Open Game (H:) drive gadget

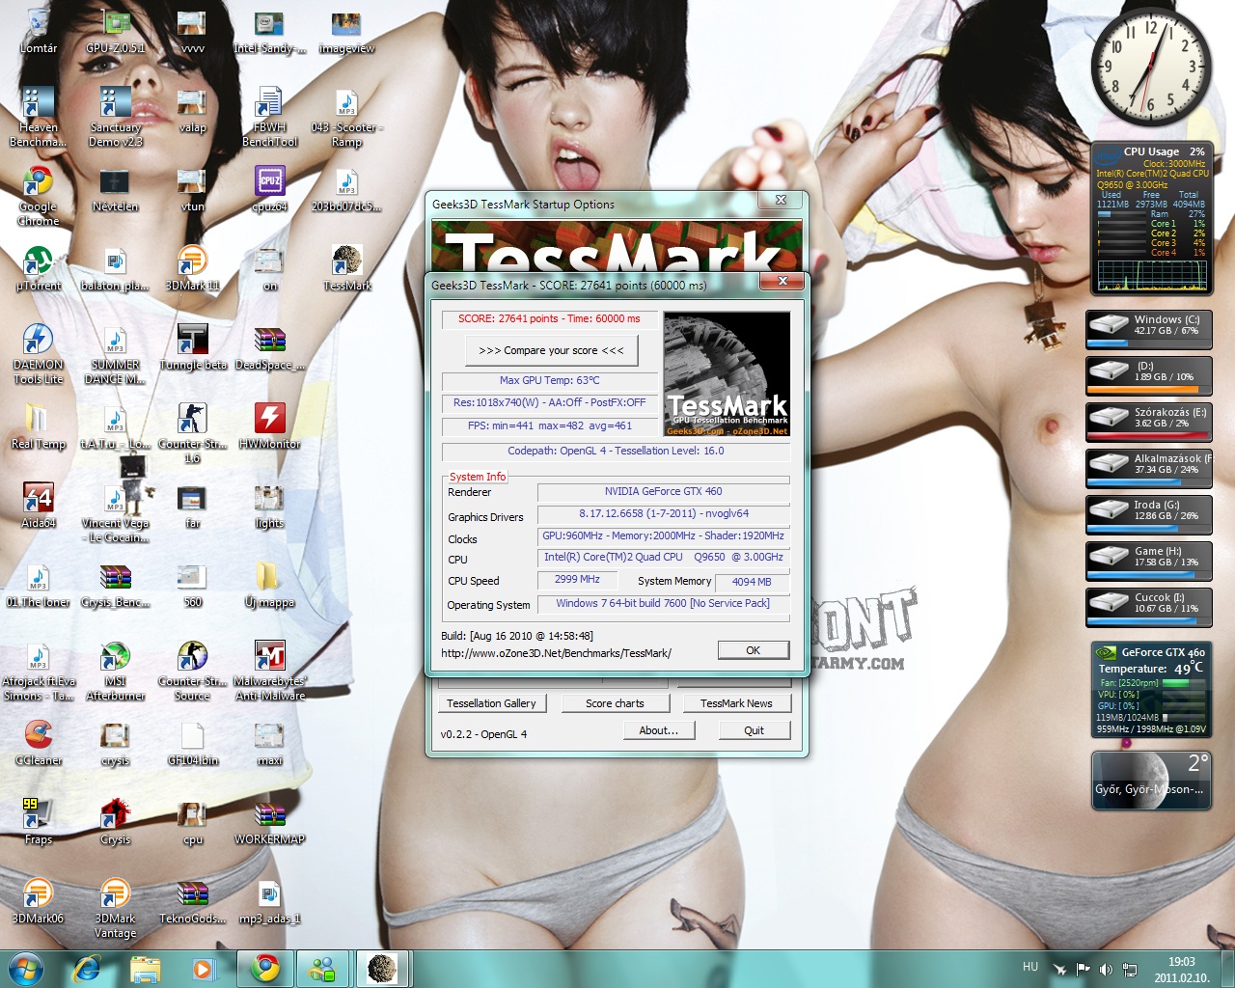1149,561
